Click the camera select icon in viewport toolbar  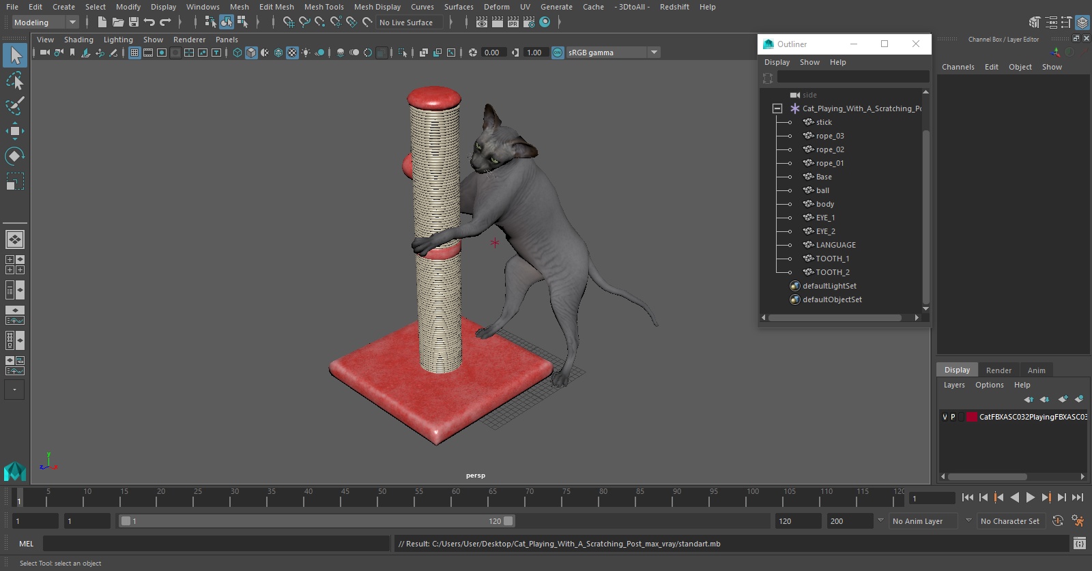45,53
